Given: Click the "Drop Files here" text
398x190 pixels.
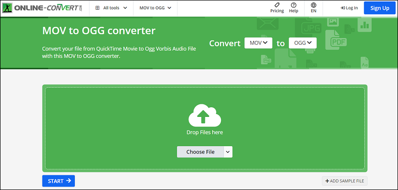Looking at the screenshot, I should (204, 132).
